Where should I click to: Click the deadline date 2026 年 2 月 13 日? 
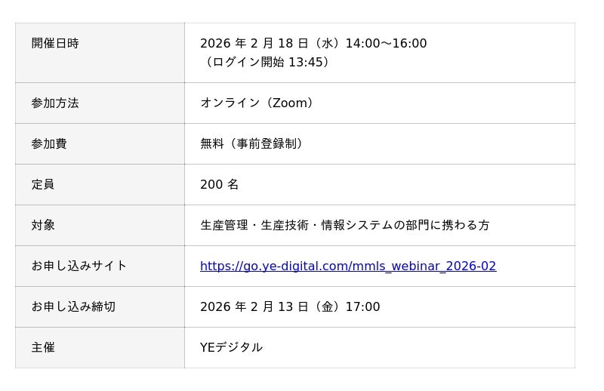point(254,307)
